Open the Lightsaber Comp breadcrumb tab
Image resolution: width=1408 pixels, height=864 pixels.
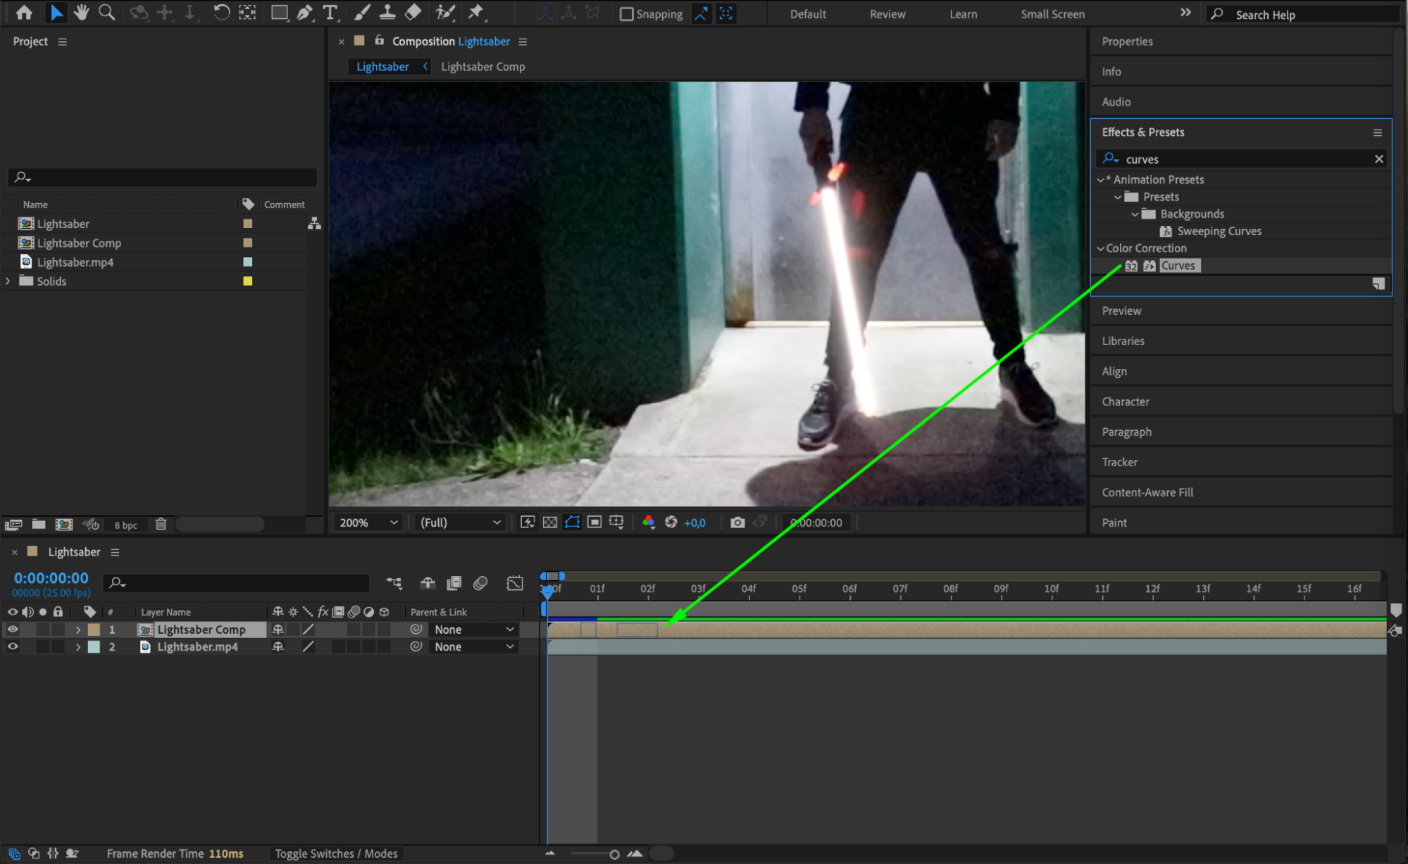click(x=482, y=66)
